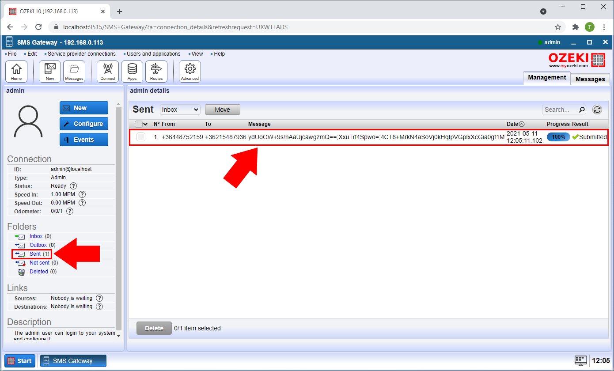
Task: Click the refresh icon beside the search box
Action: 597,110
